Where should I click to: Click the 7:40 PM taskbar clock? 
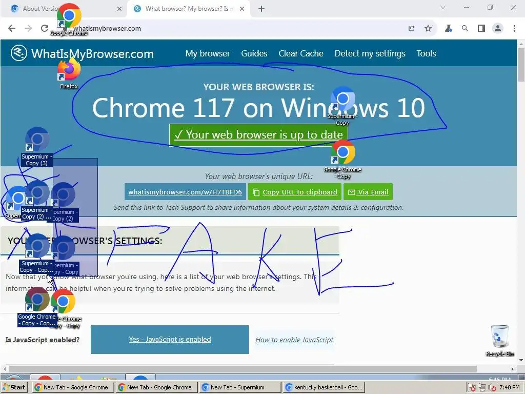510,387
